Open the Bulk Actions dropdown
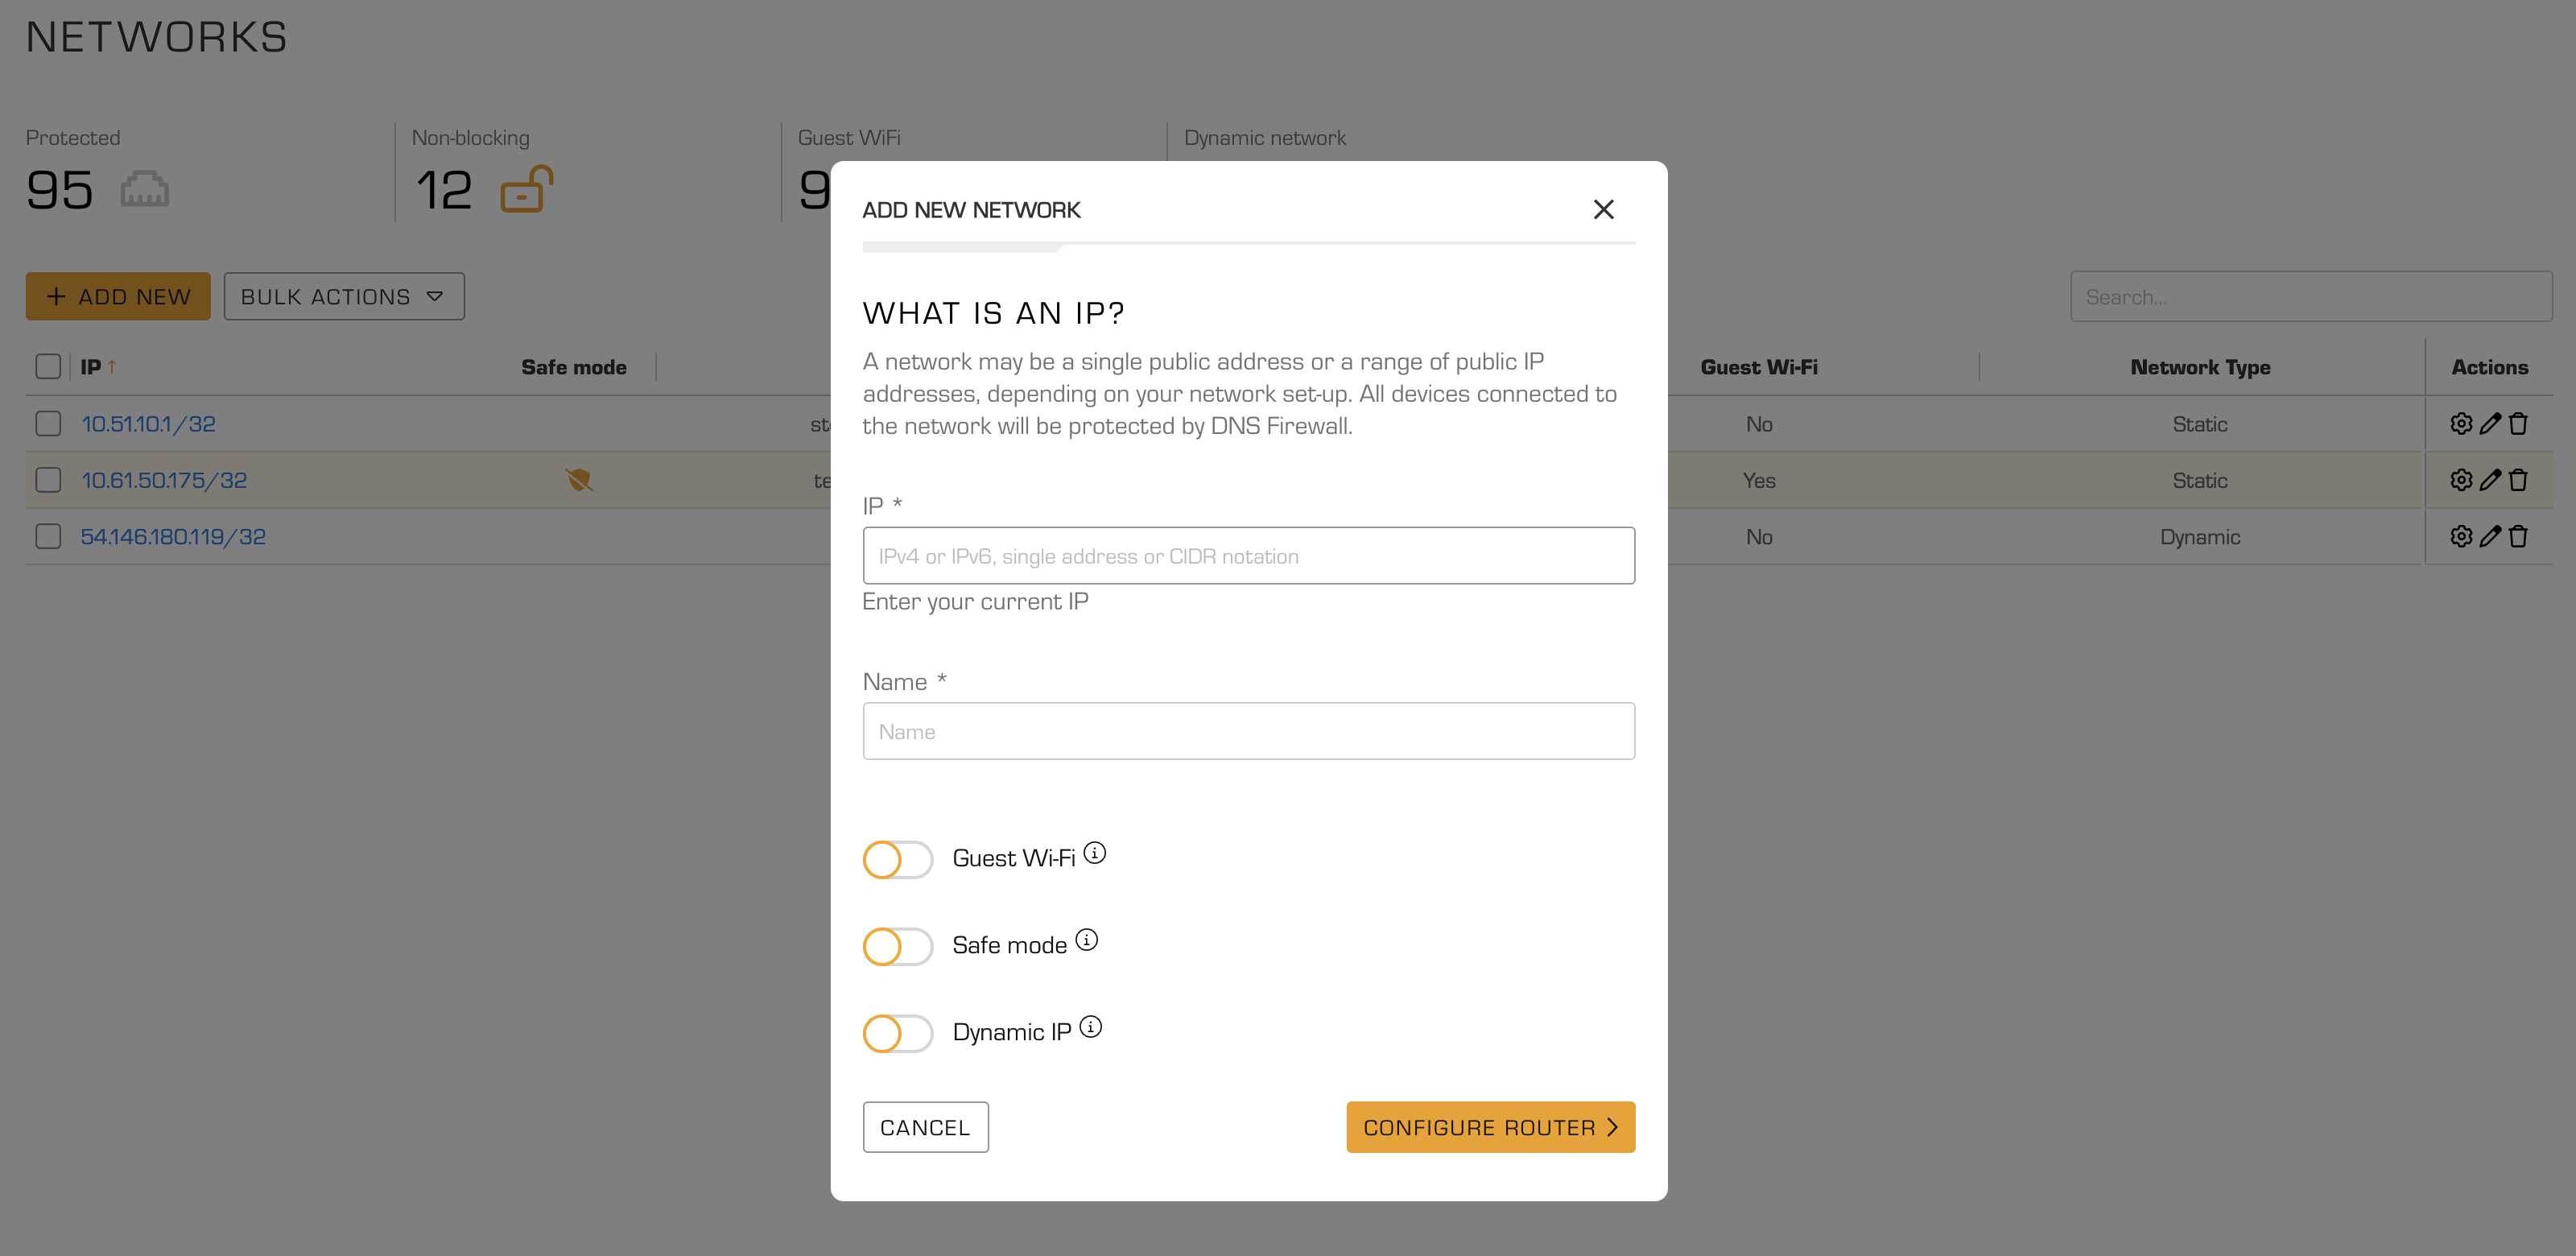Screen dimensions: 2576x1256 click(343, 297)
